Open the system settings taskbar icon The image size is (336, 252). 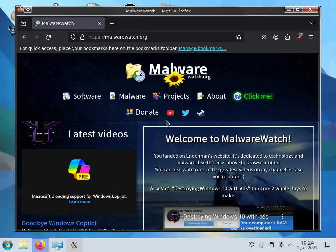tap(57, 245)
